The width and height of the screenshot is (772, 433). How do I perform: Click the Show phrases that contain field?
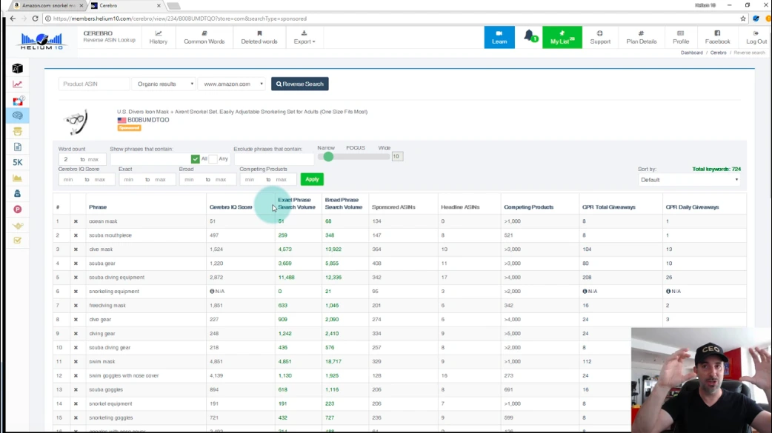tap(150, 159)
